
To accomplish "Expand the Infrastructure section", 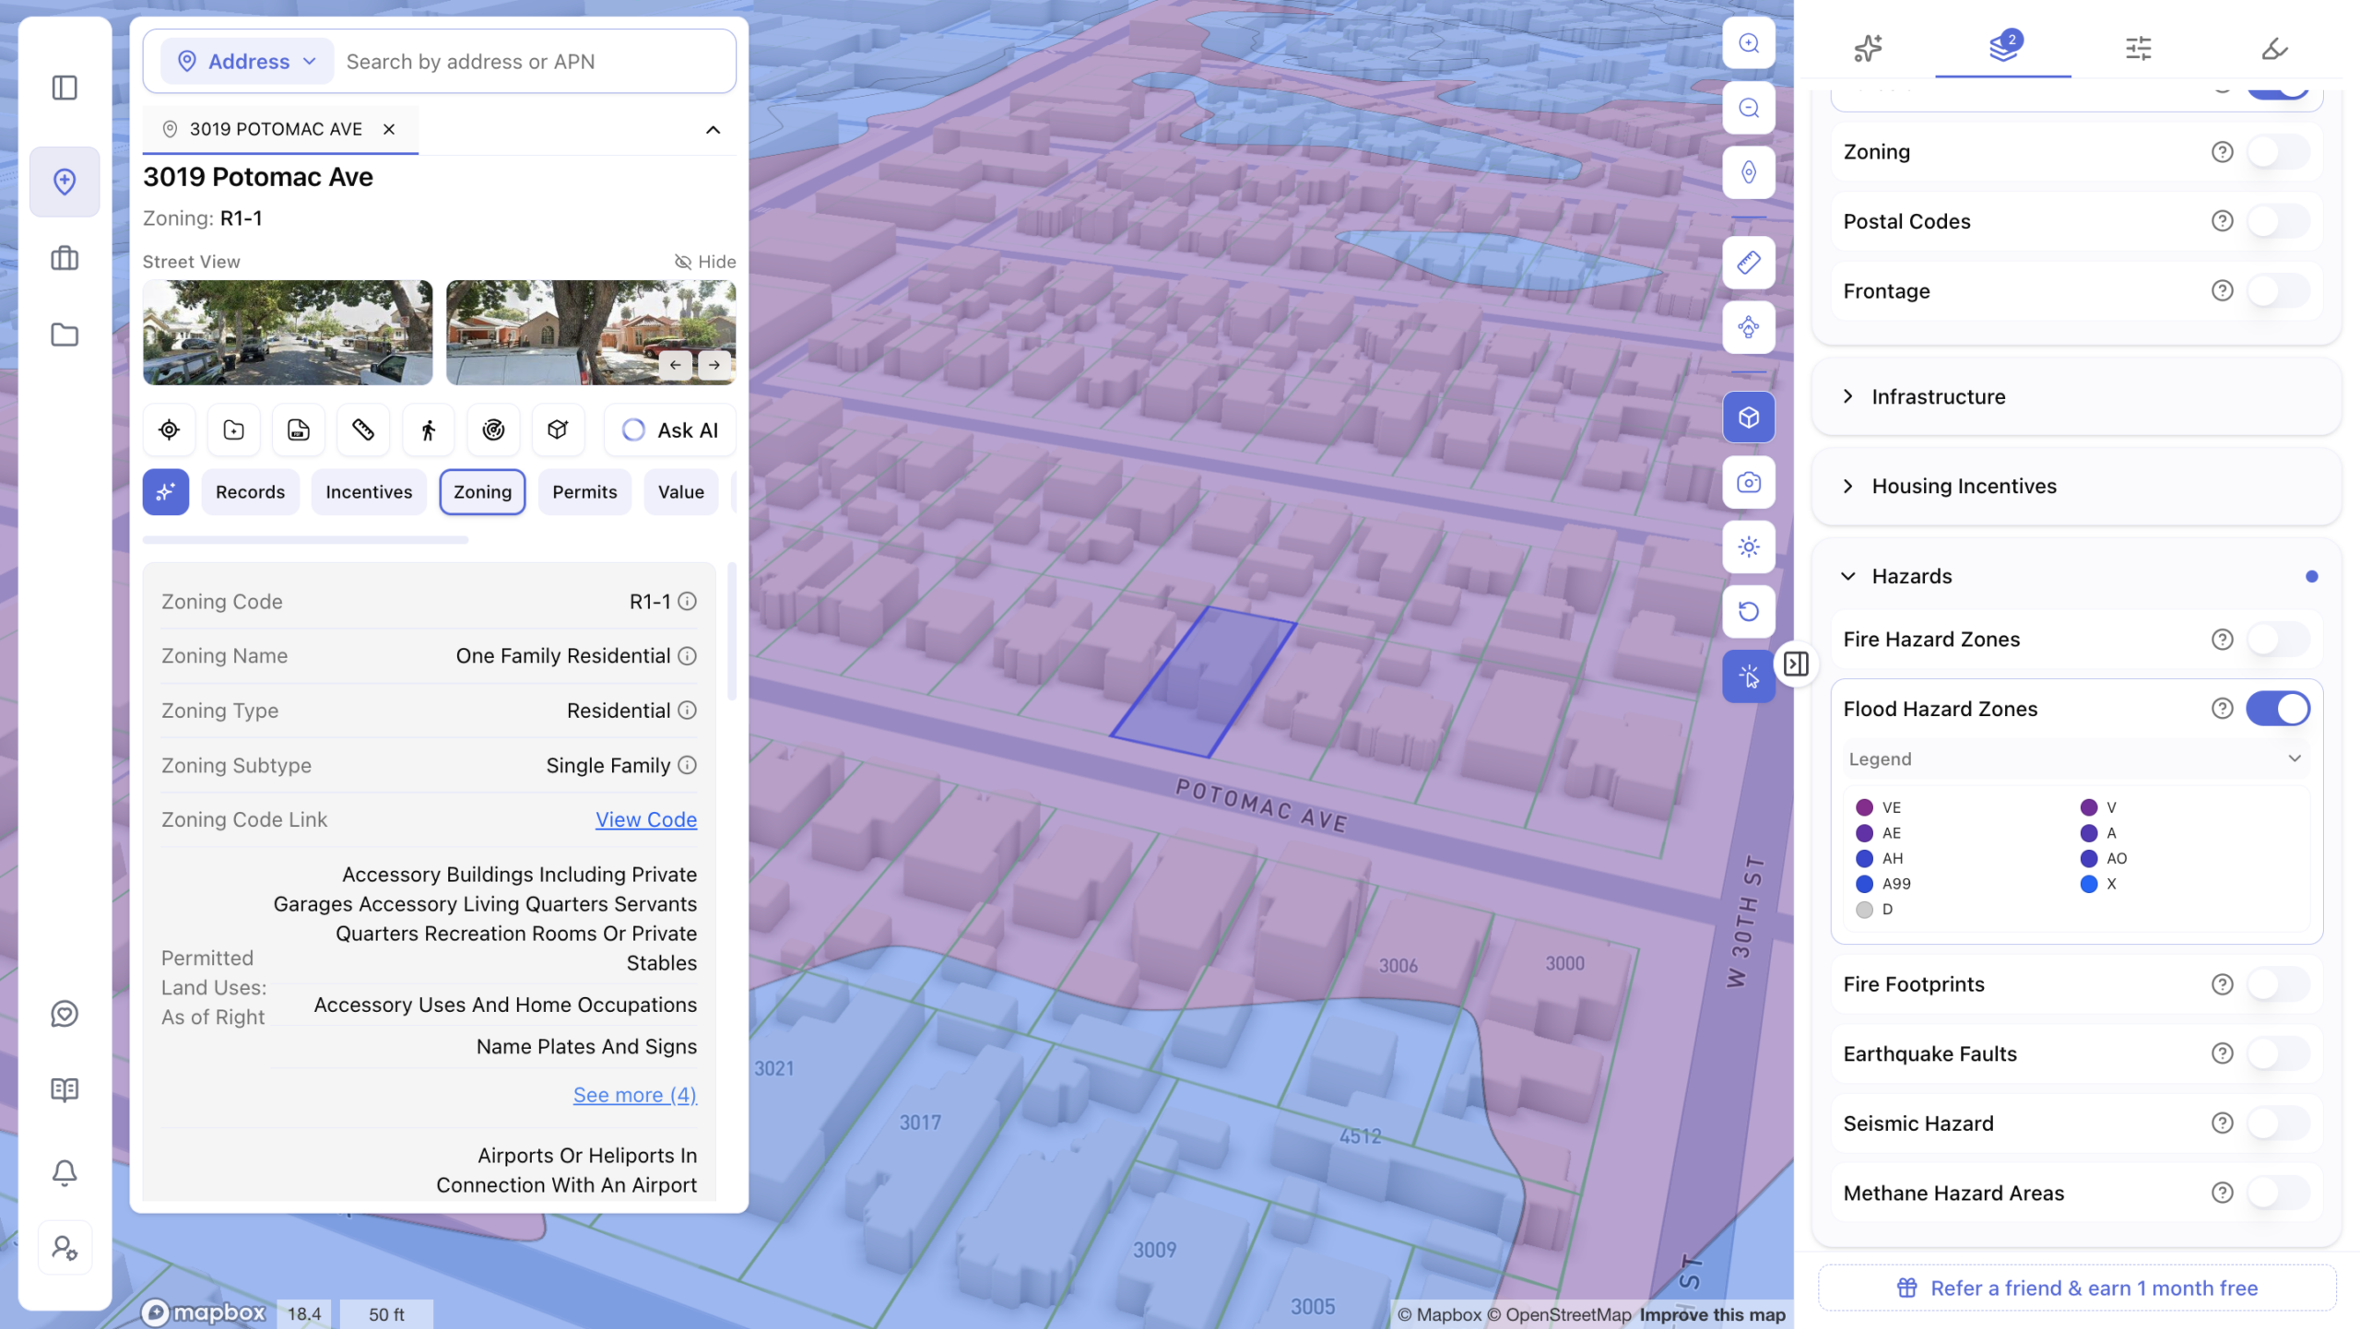I will pyautogui.click(x=2076, y=397).
